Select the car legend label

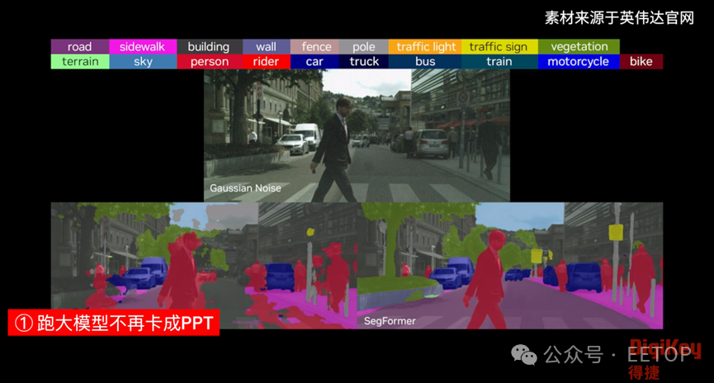pyautogui.click(x=314, y=61)
